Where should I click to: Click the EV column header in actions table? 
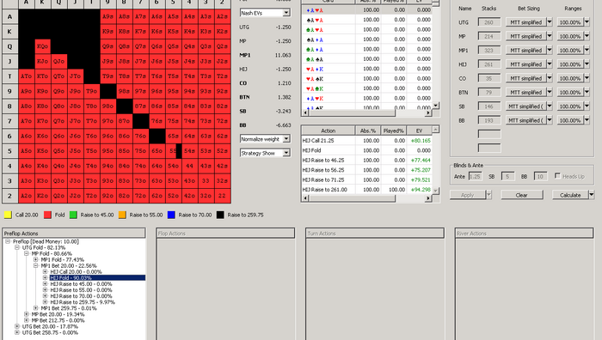419,131
